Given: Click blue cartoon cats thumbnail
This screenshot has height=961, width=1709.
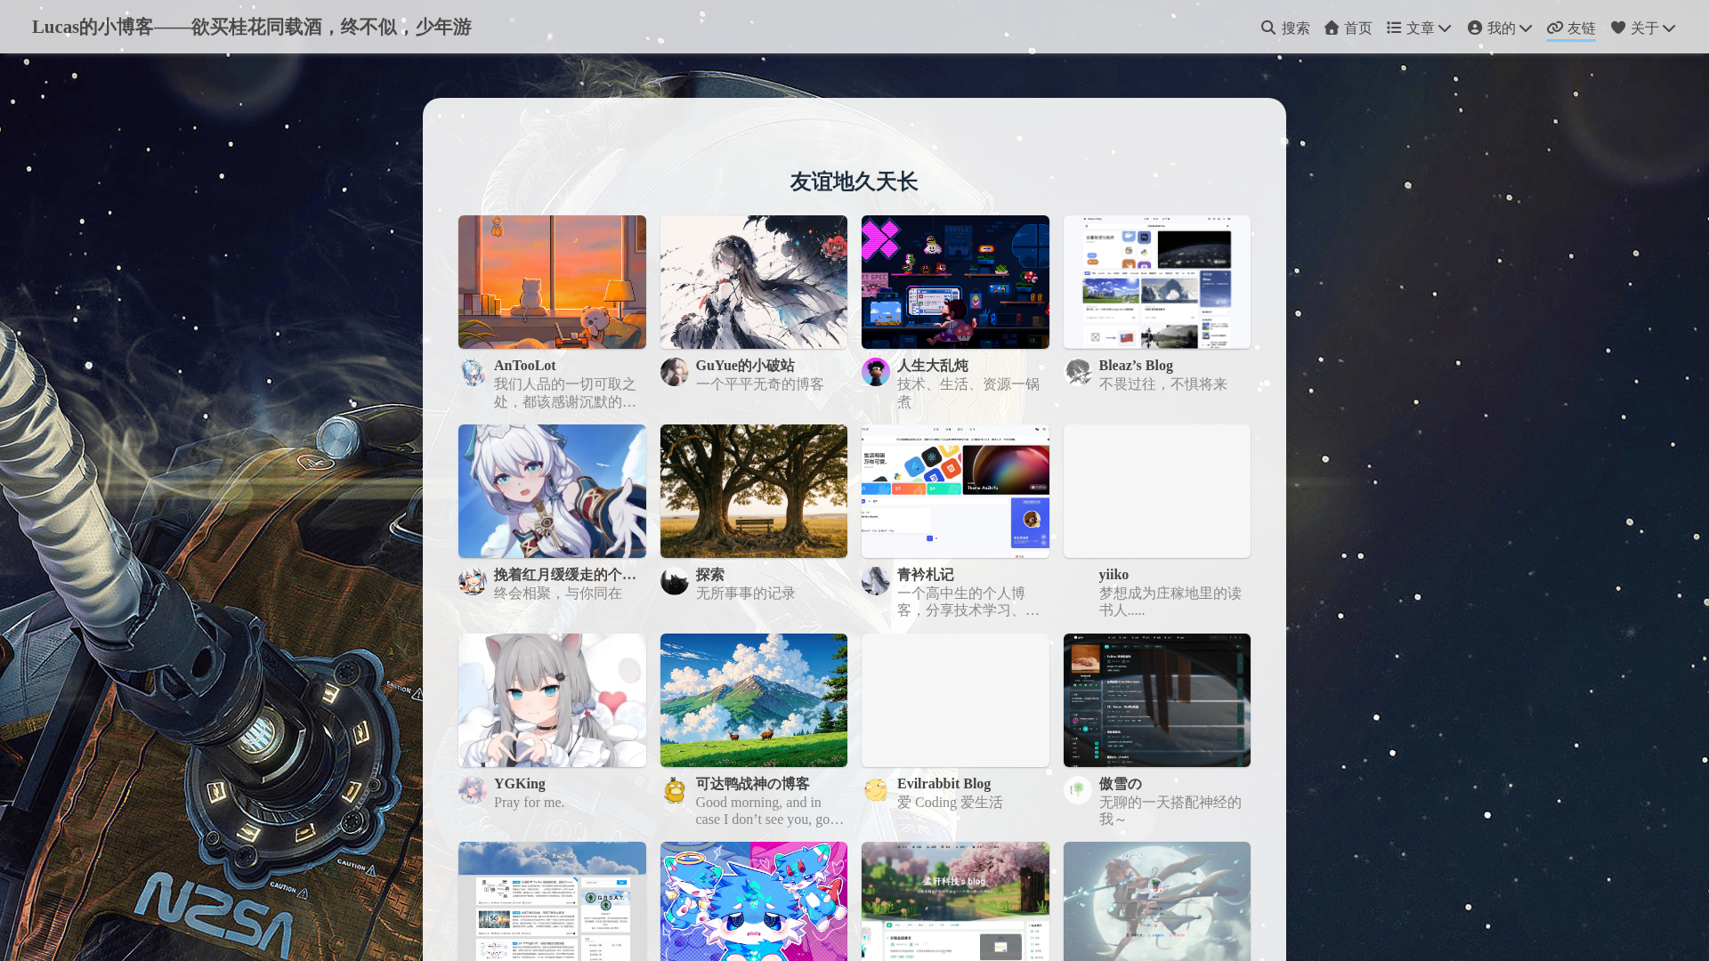Looking at the screenshot, I should (754, 901).
